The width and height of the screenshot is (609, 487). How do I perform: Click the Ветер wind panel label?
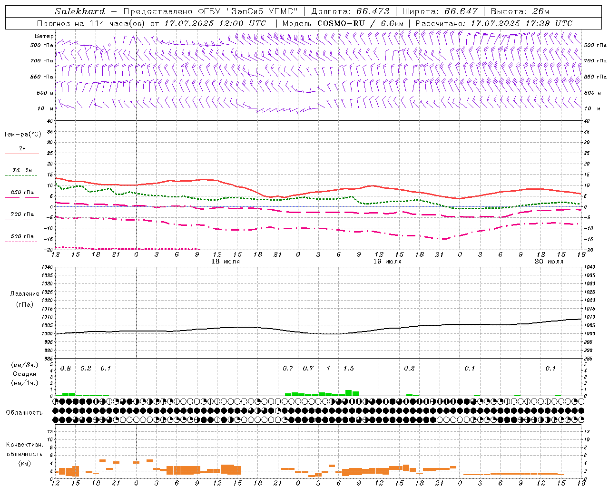click(44, 36)
